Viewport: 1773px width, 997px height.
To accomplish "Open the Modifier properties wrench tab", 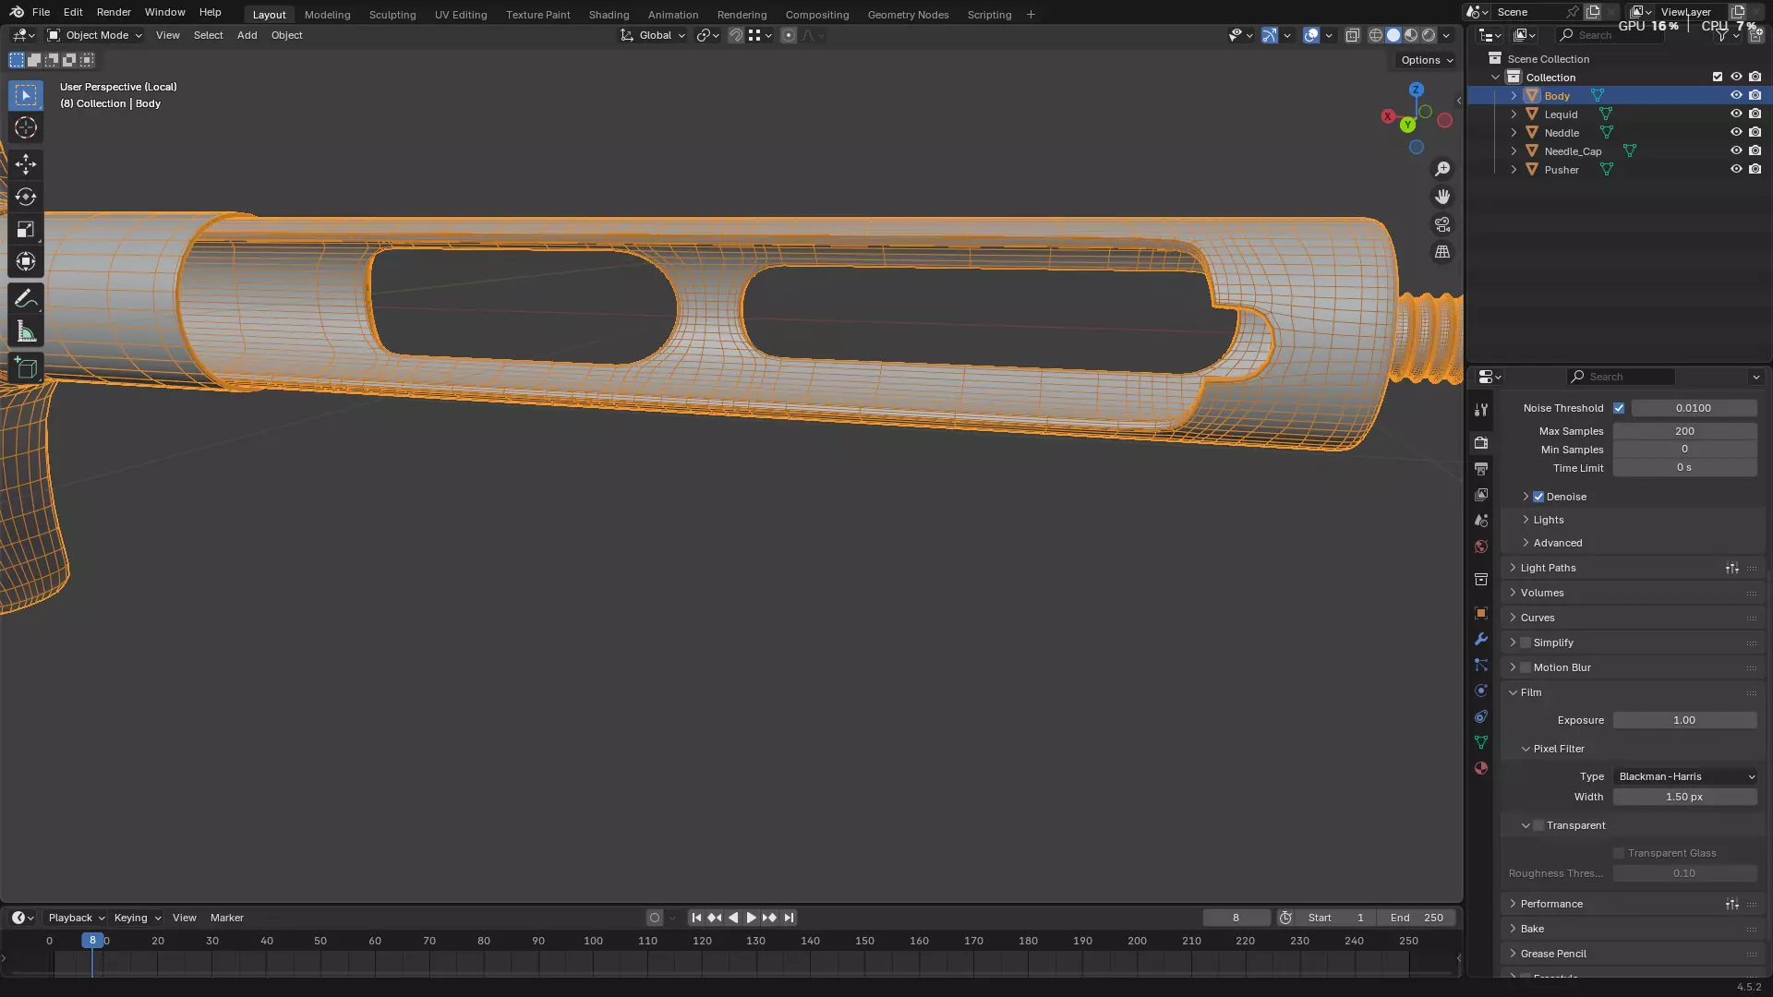I will pos(1481,639).
